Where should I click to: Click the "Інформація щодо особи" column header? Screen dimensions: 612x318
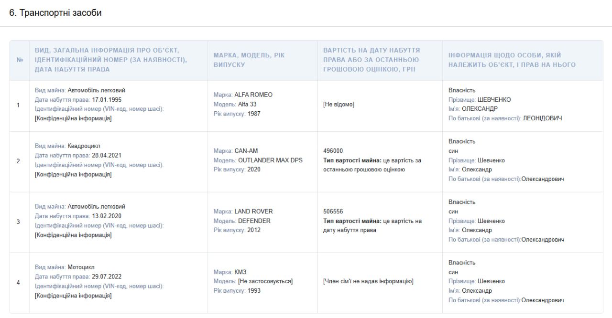512,60
